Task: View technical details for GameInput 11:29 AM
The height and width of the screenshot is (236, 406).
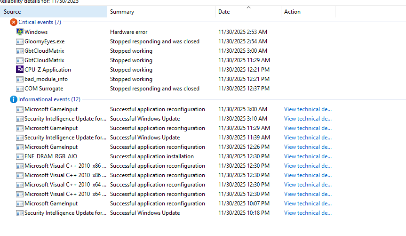Action: pos(308,128)
